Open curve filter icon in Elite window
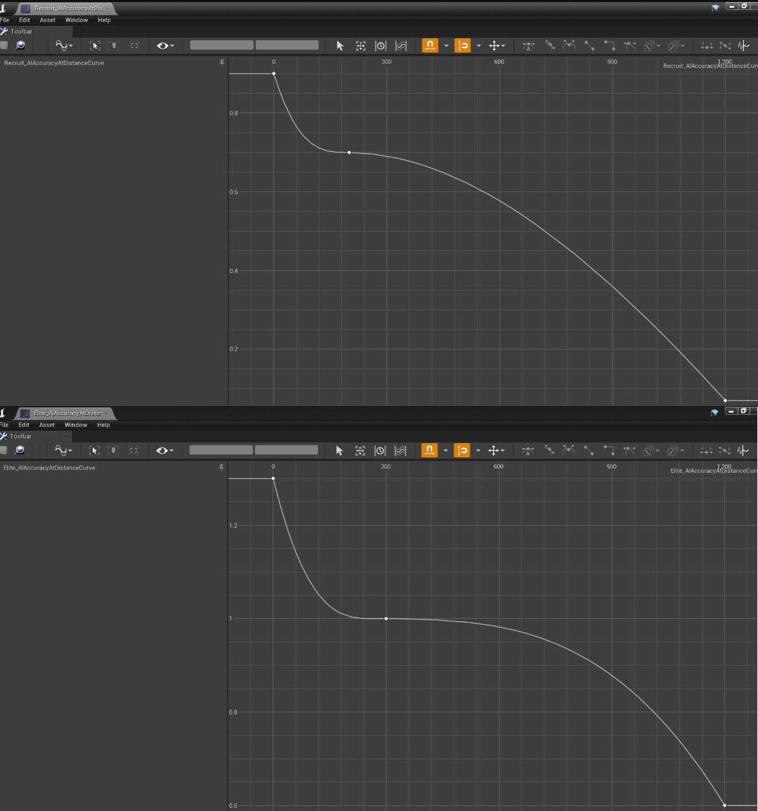The width and height of the screenshot is (758, 811). (x=743, y=450)
